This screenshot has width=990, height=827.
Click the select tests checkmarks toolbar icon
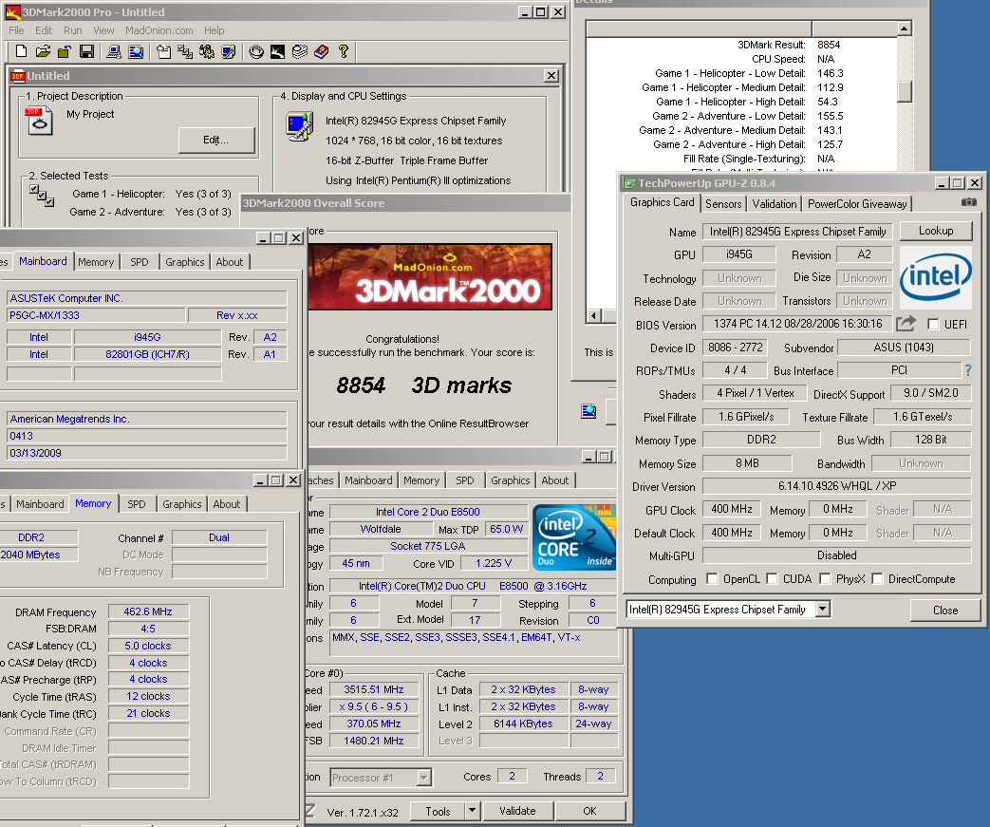click(185, 51)
